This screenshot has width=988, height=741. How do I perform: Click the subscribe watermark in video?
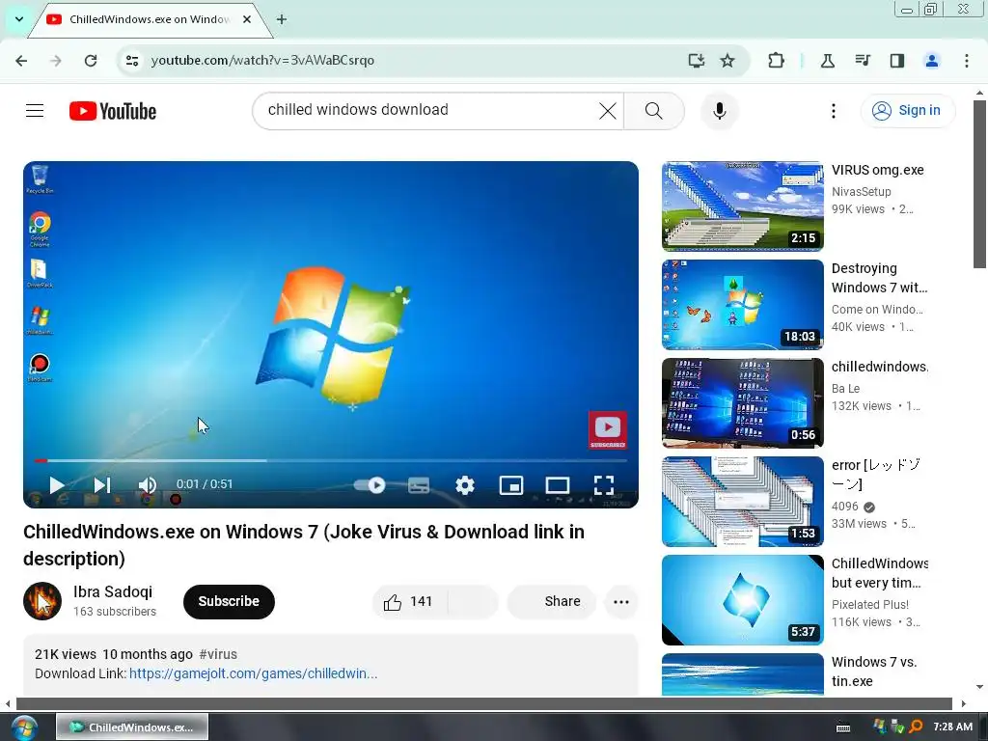click(x=608, y=430)
